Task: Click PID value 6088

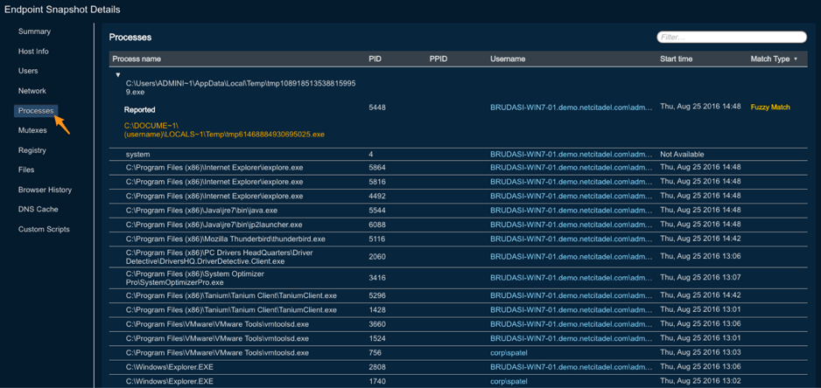Action: click(x=377, y=225)
